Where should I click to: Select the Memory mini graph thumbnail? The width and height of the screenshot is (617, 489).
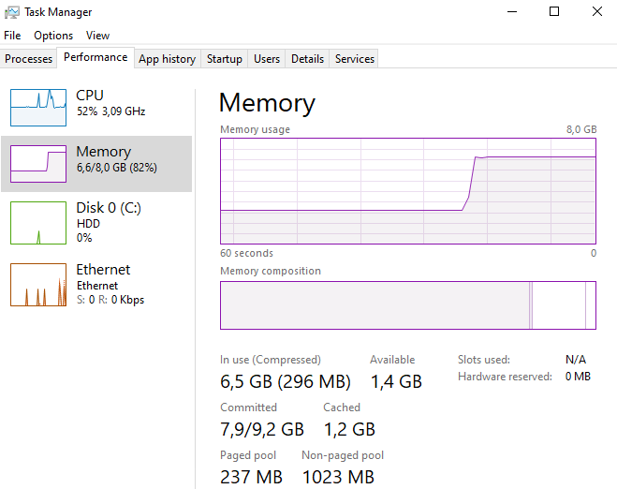pyautogui.click(x=38, y=163)
